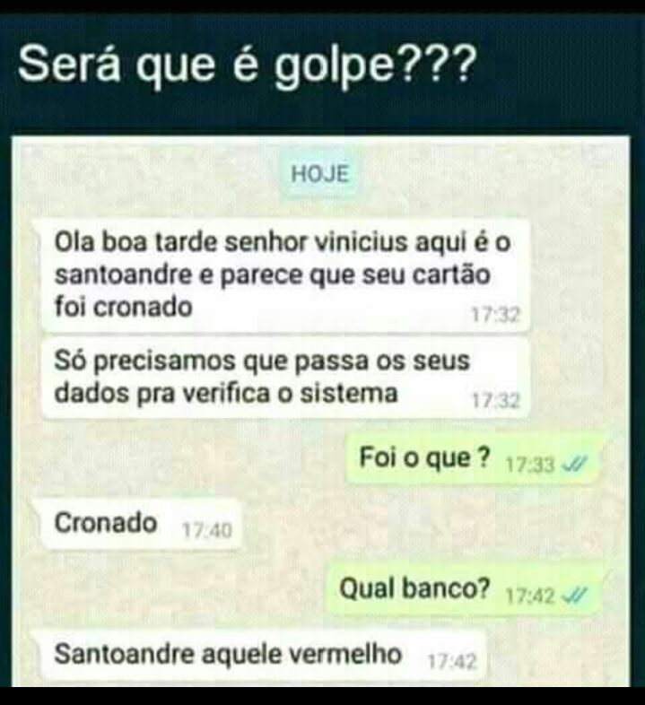
Task: Click the 17:40 timestamp beside Cronado
Action: point(207,531)
